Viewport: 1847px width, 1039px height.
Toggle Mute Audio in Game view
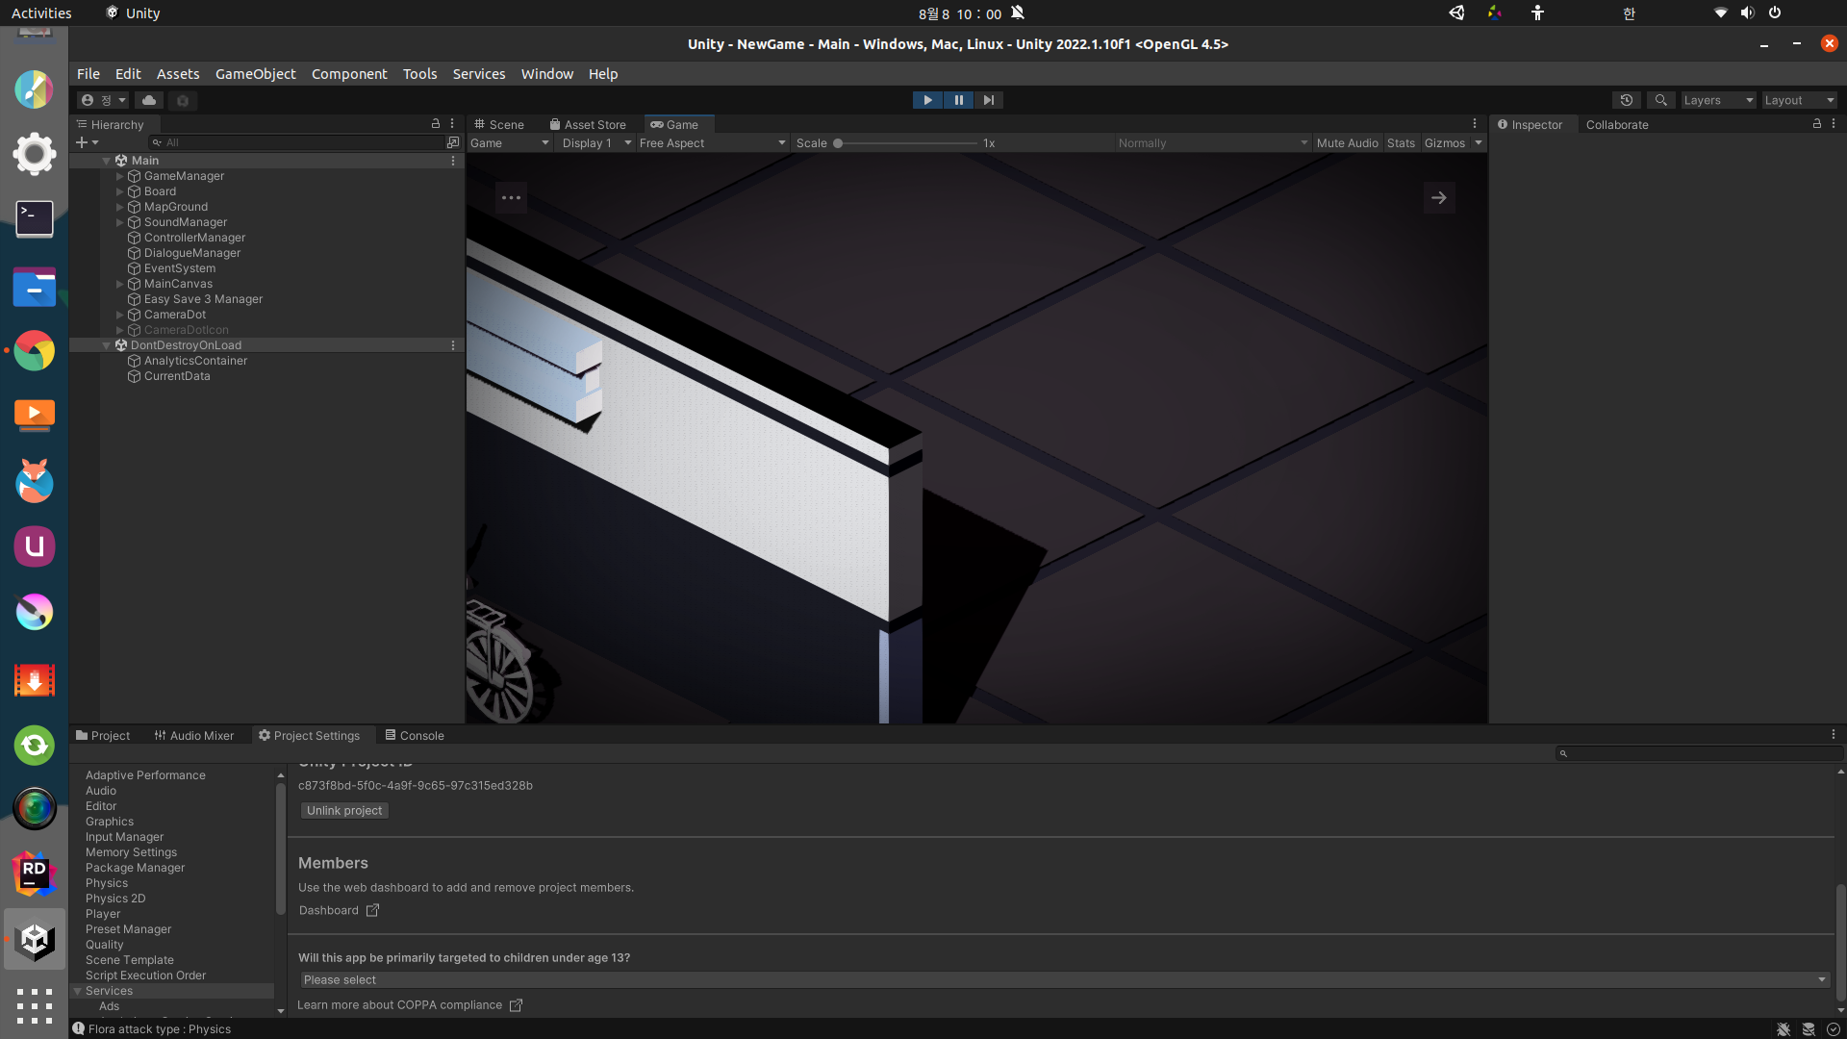pos(1347,143)
